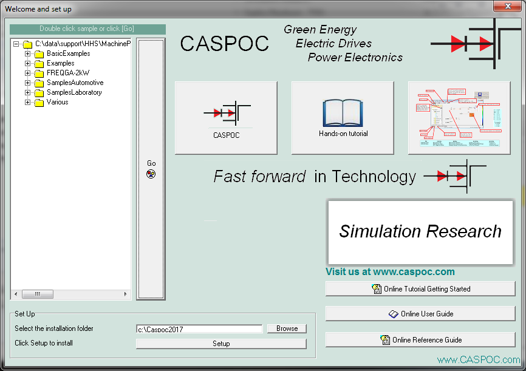Select the BasicExamples folder icon
Image resolution: width=526 pixels, height=371 pixels.
[x=39, y=54]
